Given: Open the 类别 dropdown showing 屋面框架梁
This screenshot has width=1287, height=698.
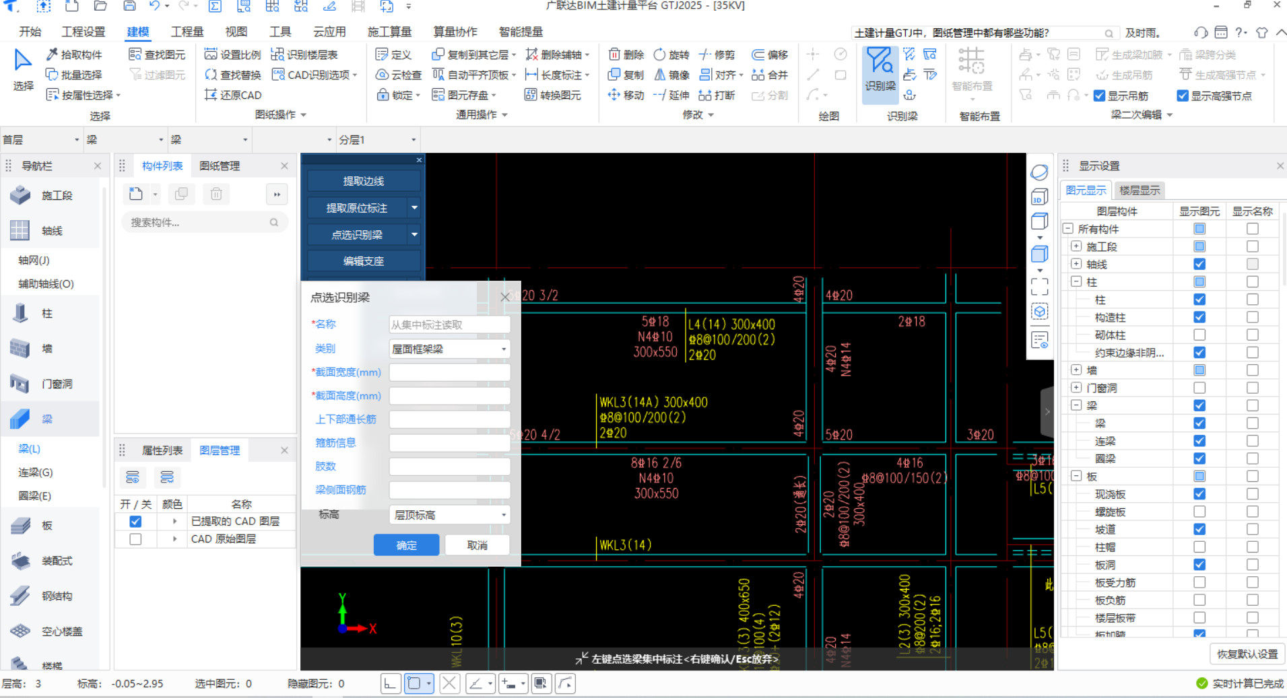Looking at the screenshot, I should click(x=449, y=349).
